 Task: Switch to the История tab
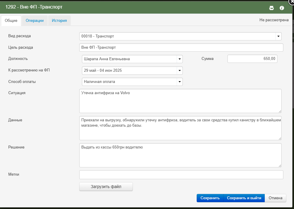tap(59, 21)
